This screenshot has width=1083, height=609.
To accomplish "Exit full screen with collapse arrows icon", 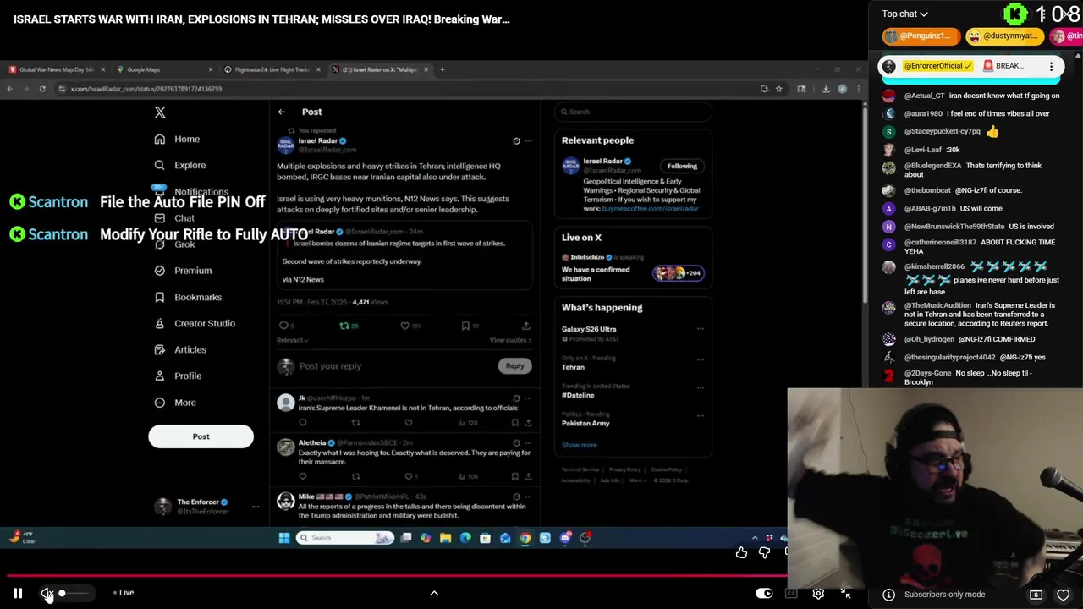I will pos(845,594).
